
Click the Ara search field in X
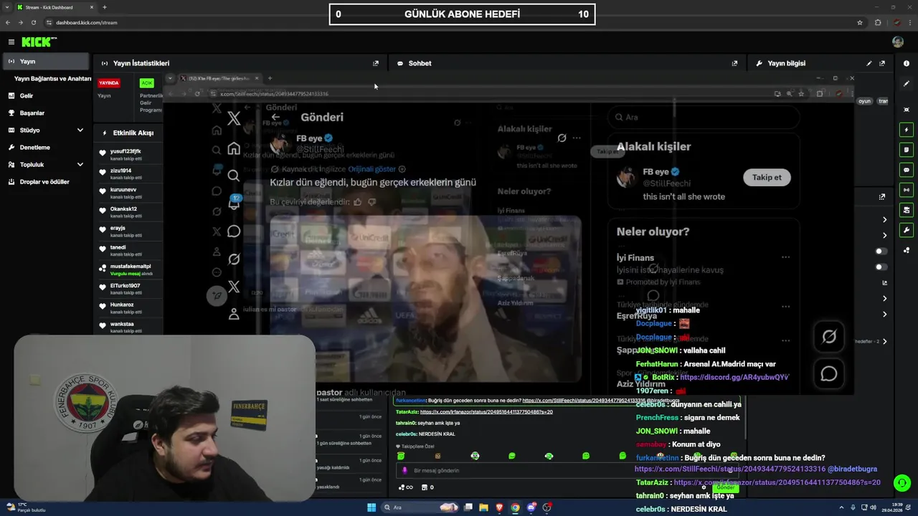[704, 117]
